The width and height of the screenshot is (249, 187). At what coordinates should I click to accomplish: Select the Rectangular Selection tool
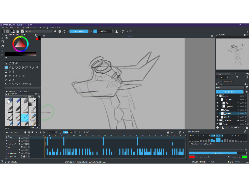(6, 84)
